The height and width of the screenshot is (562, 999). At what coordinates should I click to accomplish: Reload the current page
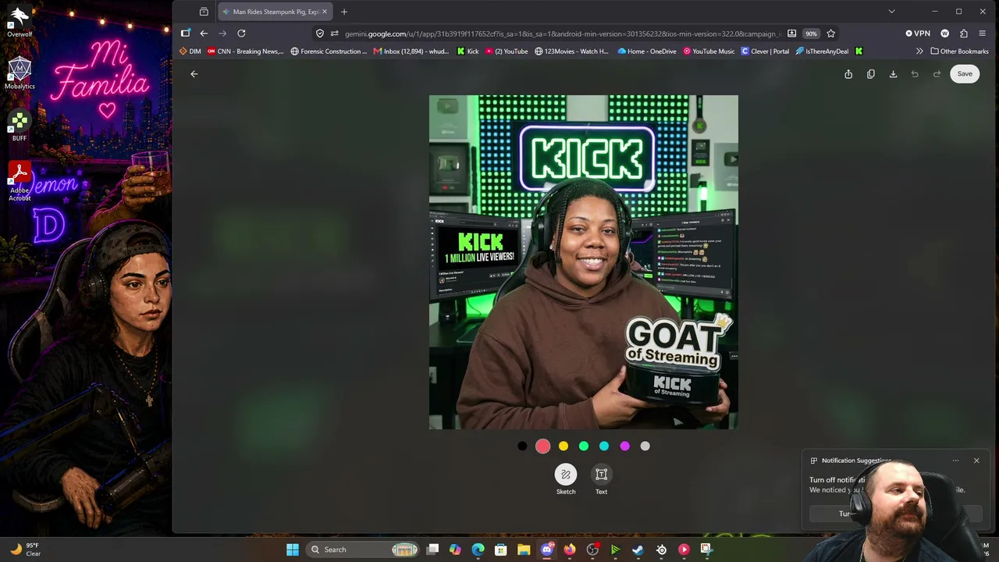241,34
